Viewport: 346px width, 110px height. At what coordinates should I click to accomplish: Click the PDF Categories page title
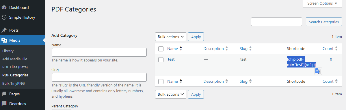[x=74, y=9]
